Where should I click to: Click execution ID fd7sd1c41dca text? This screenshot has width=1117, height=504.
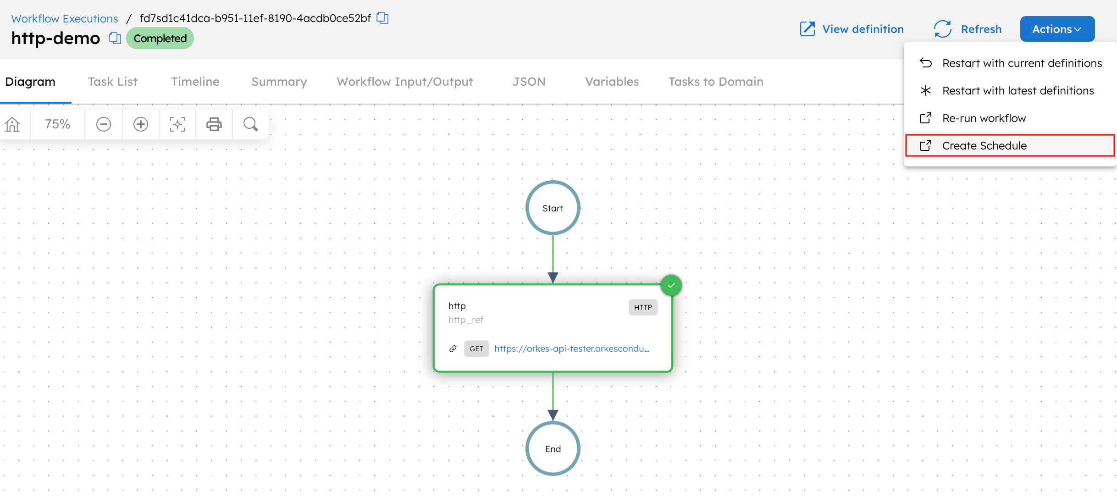(255, 18)
